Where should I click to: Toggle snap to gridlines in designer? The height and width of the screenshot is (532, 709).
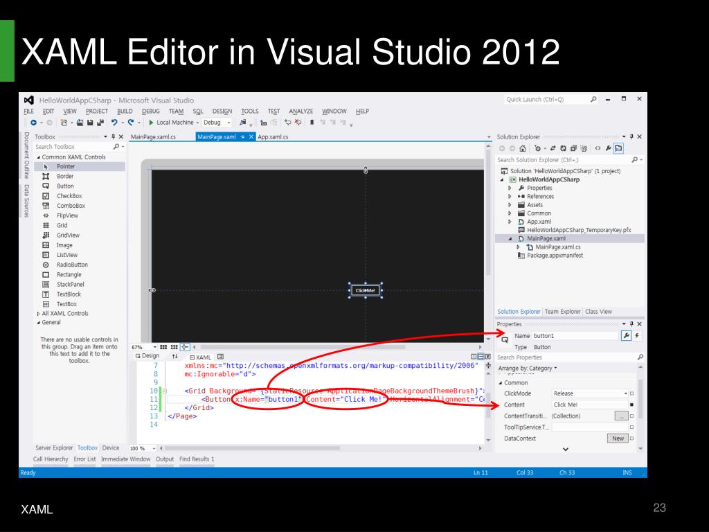tap(174, 348)
